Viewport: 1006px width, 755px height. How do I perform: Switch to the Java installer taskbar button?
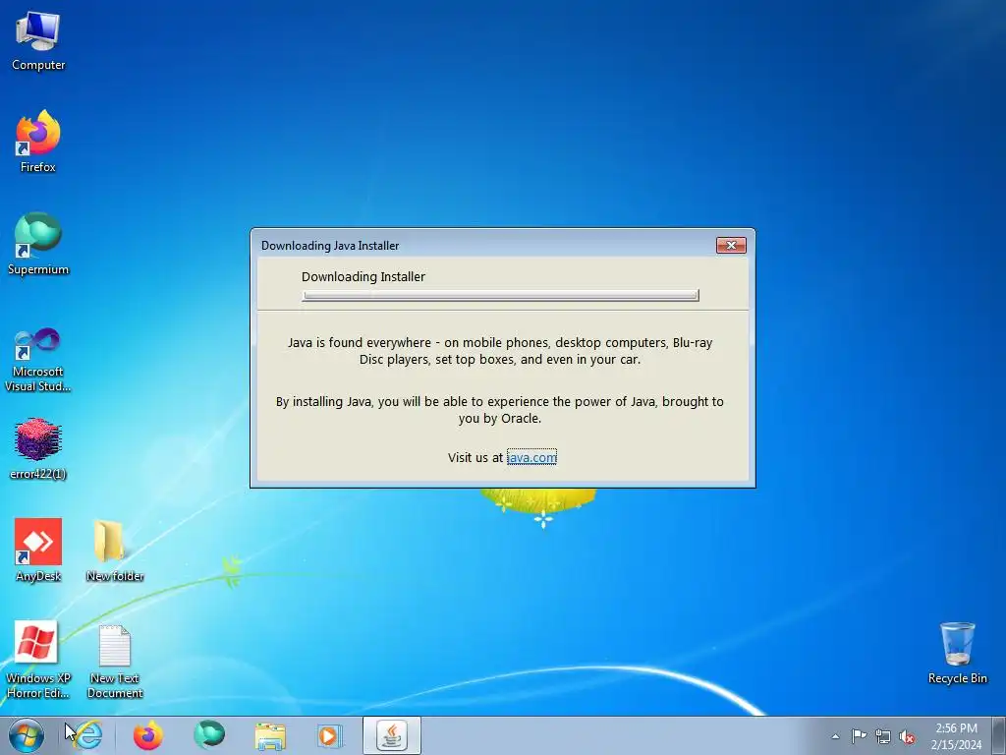pyautogui.click(x=392, y=735)
